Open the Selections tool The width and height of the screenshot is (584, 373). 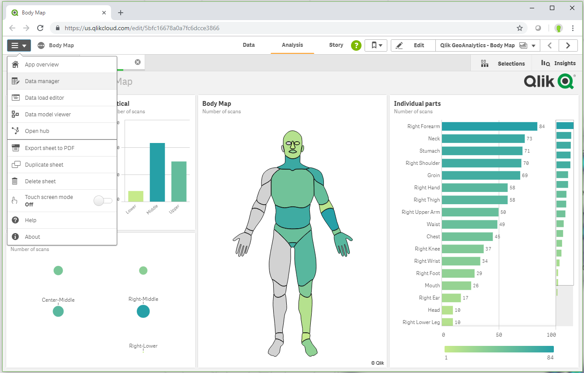(x=502, y=63)
